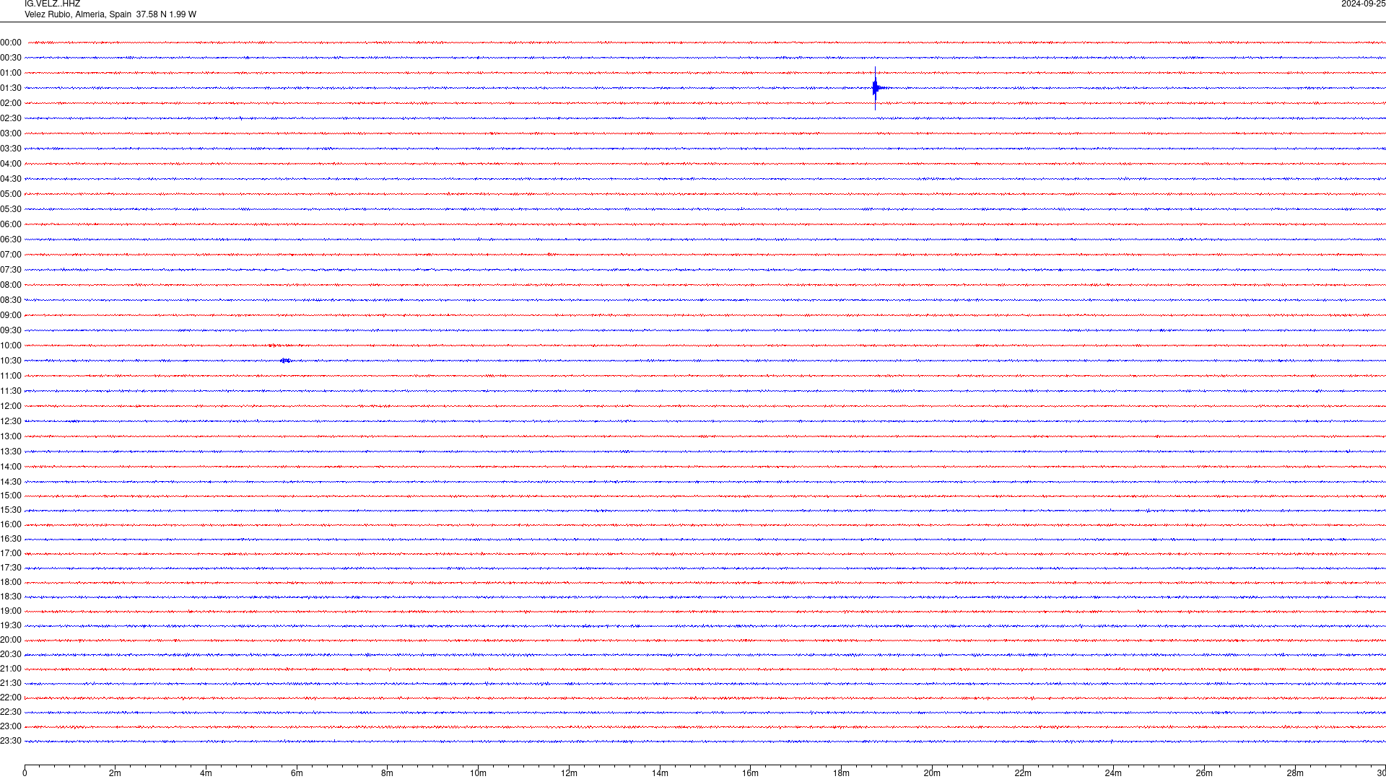Click the 08:30 row time label
1386x779 pixels.
pyautogui.click(x=11, y=300)
